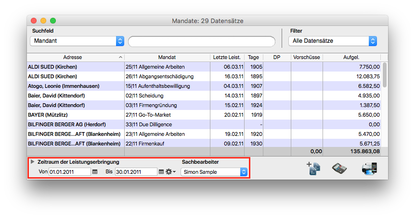This screenshot has height=218, width=415.
Task: Click the date 20.02.11 cell
Action: click(233, 115)
